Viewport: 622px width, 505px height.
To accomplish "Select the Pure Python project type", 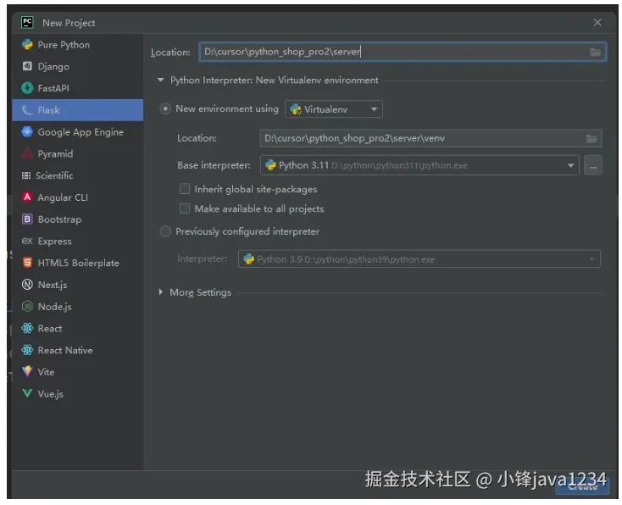I will pyautogui.click(x=78, y=44).
